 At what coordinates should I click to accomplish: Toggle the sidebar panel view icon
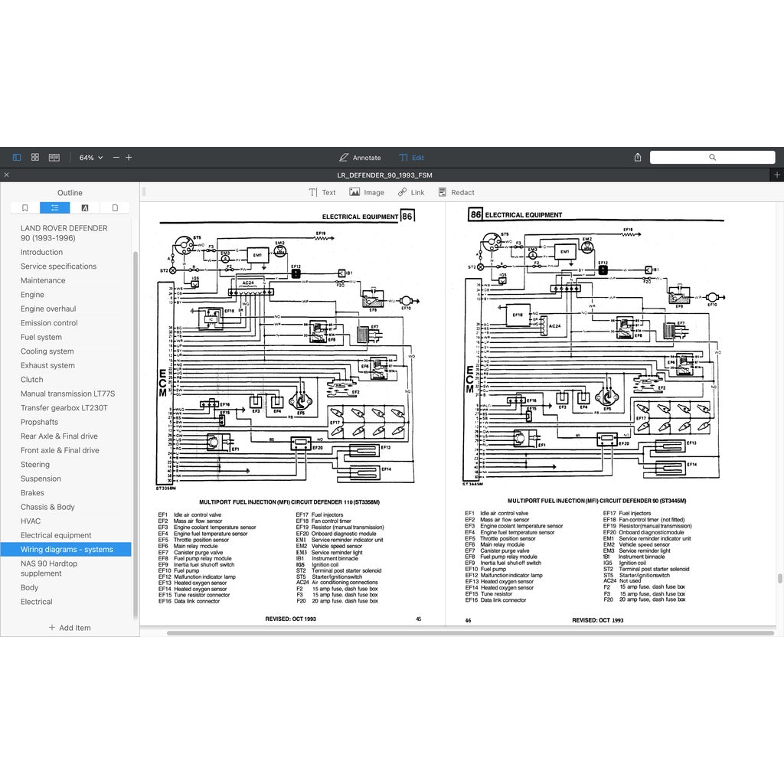pyautogui.click(x=17, y=157)
